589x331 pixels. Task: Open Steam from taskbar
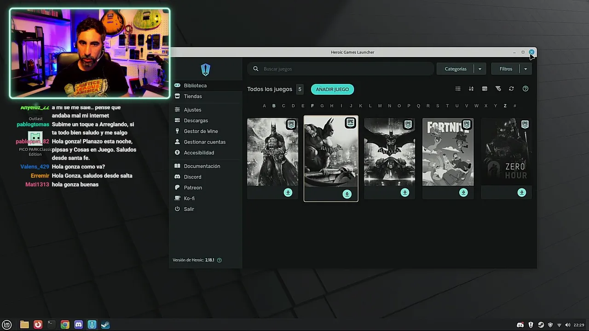click(x=105, y=325)
